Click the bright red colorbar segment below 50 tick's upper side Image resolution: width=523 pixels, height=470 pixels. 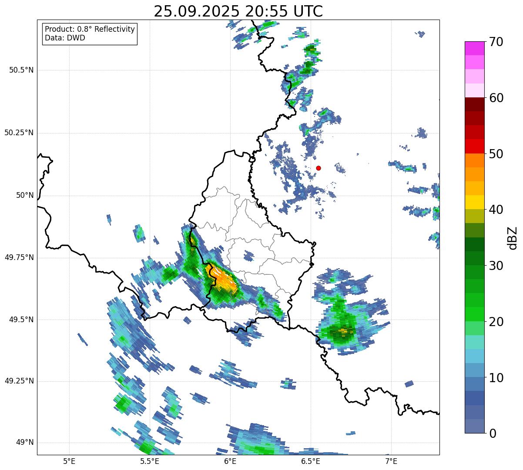click(x=475, y=147)
